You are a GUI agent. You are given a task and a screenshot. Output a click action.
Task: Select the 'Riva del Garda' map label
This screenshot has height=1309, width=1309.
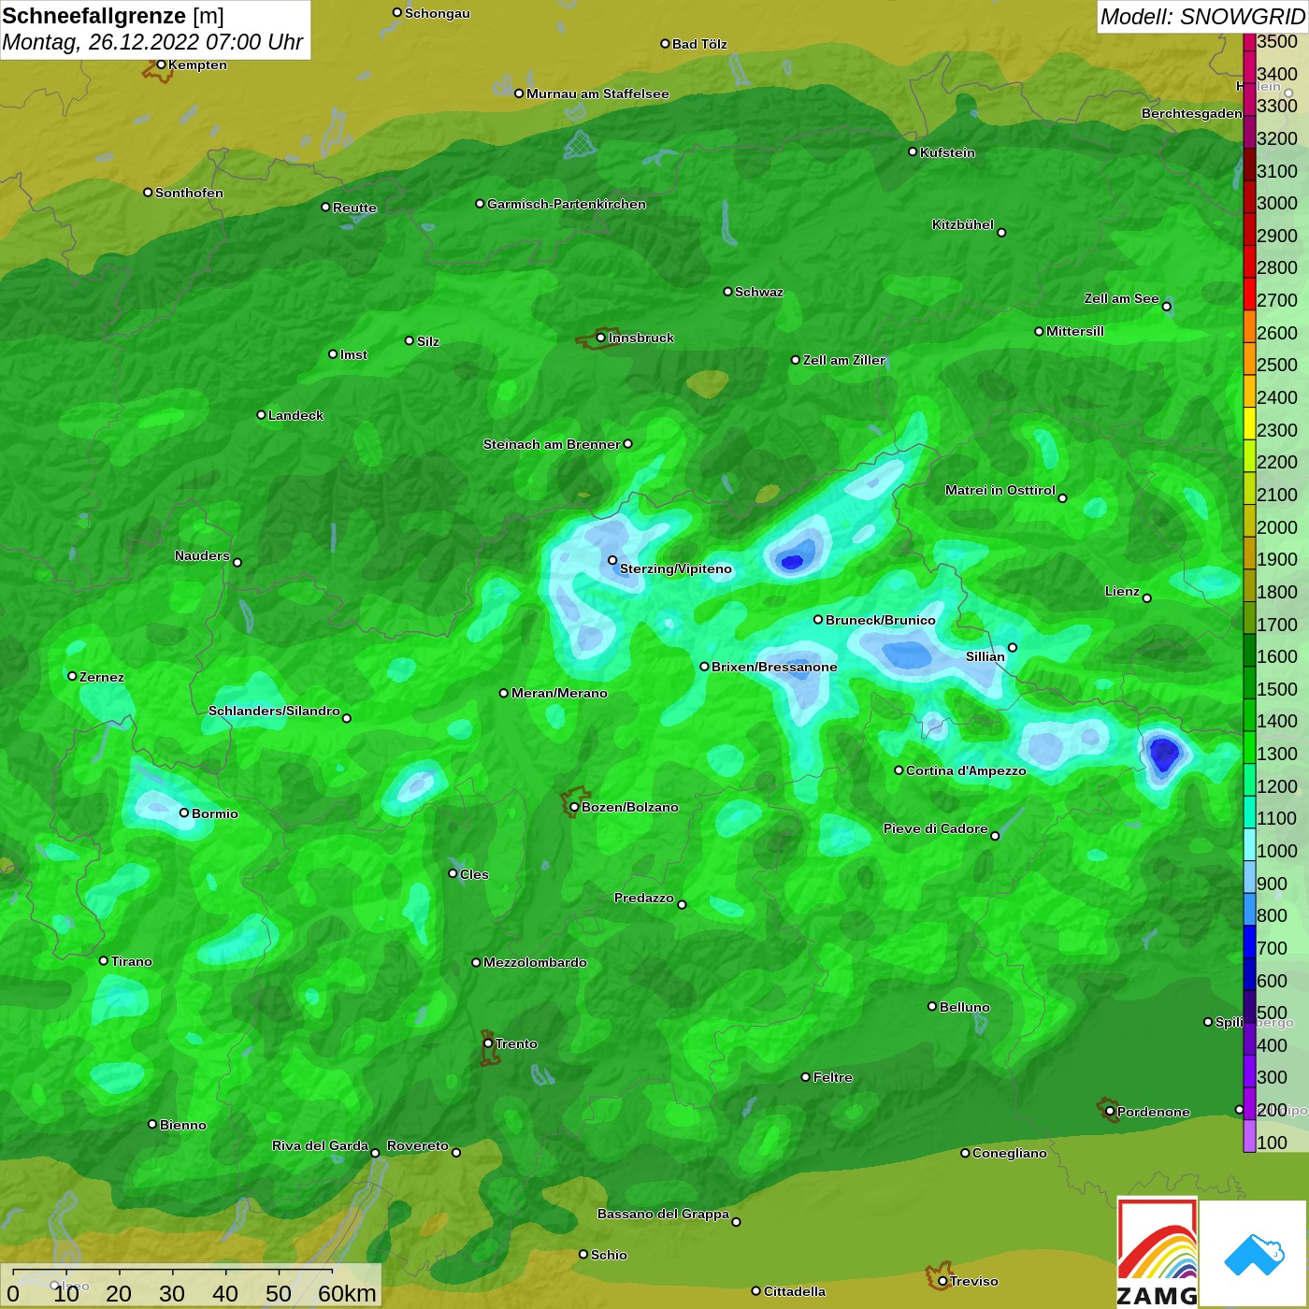pos(320,1145)
